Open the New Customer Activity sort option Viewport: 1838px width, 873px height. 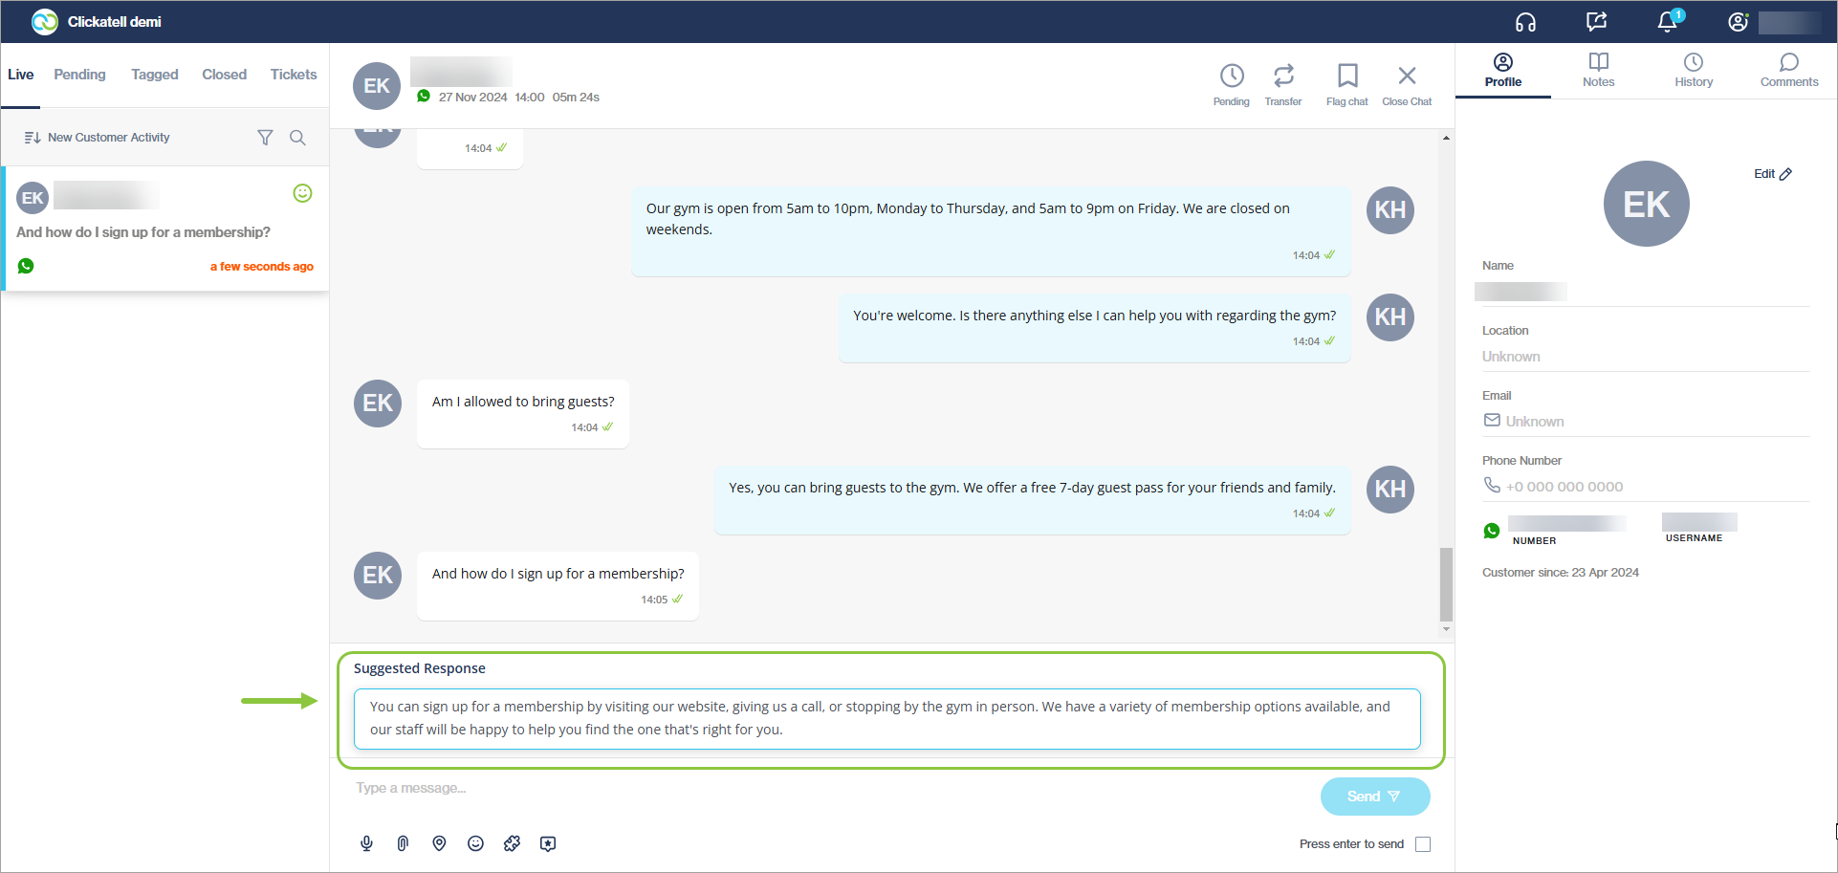[x=97, y=138]
